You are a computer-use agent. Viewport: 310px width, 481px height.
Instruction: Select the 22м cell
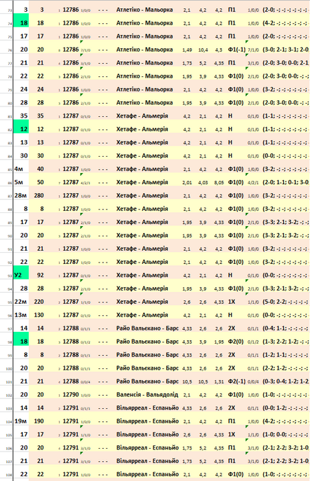click(x=21, y=302)
